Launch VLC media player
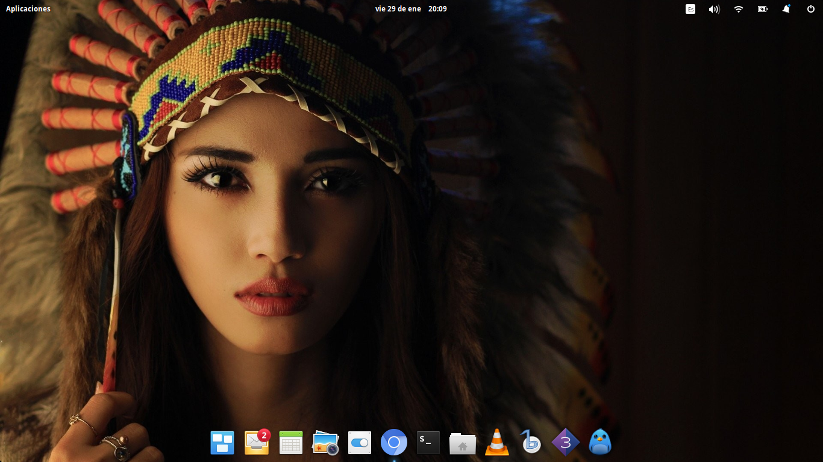The image size is (823, 462). coord(497,442)
